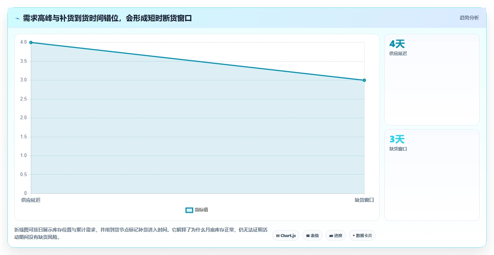
Task: Click the 指标值 legend label
Action: [x=201, y=210]
